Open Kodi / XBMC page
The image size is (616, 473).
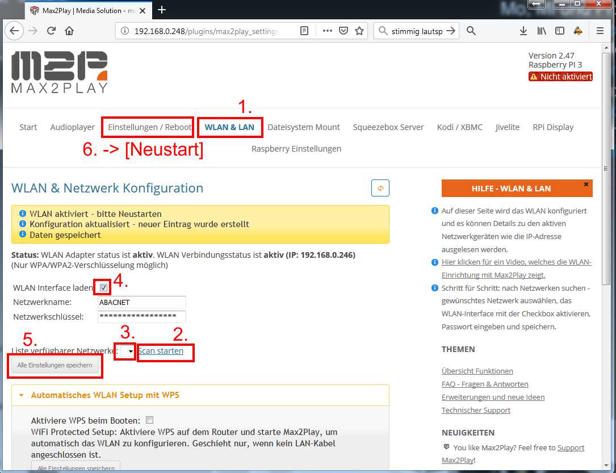[460, 127]
